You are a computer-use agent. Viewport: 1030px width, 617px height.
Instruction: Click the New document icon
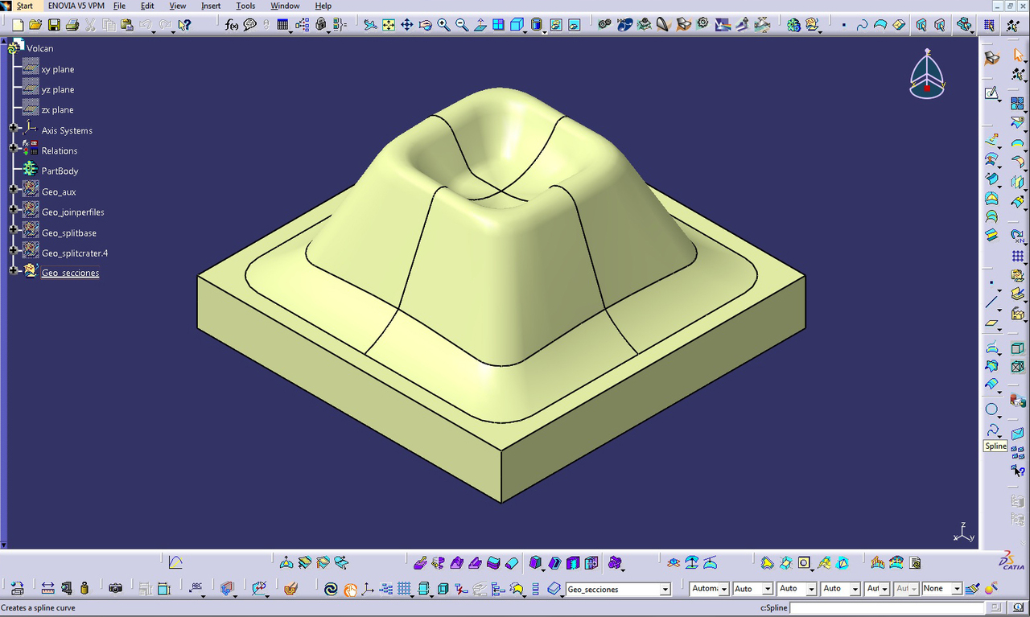pos(17,25)
